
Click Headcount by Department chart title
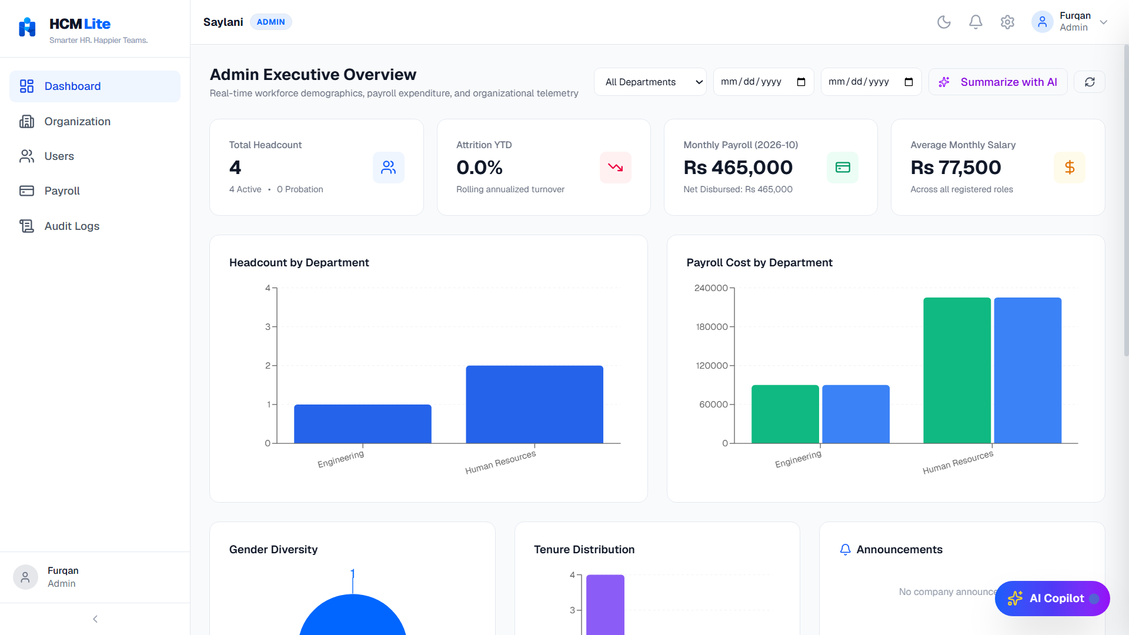coord(299,262)
